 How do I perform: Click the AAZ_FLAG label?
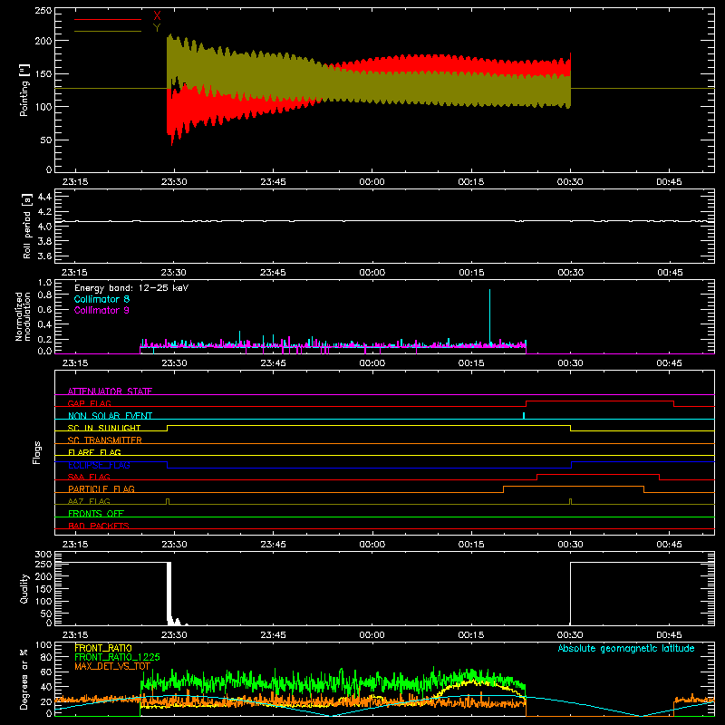tap(89, 501)
